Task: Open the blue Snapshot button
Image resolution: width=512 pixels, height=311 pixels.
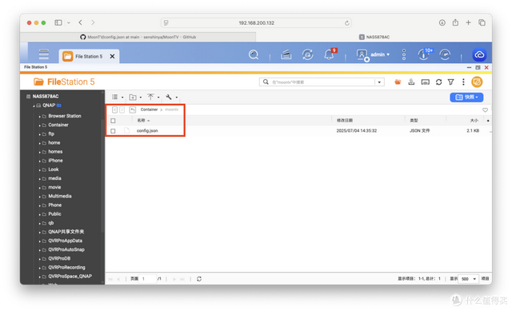Action: (466, 98)
